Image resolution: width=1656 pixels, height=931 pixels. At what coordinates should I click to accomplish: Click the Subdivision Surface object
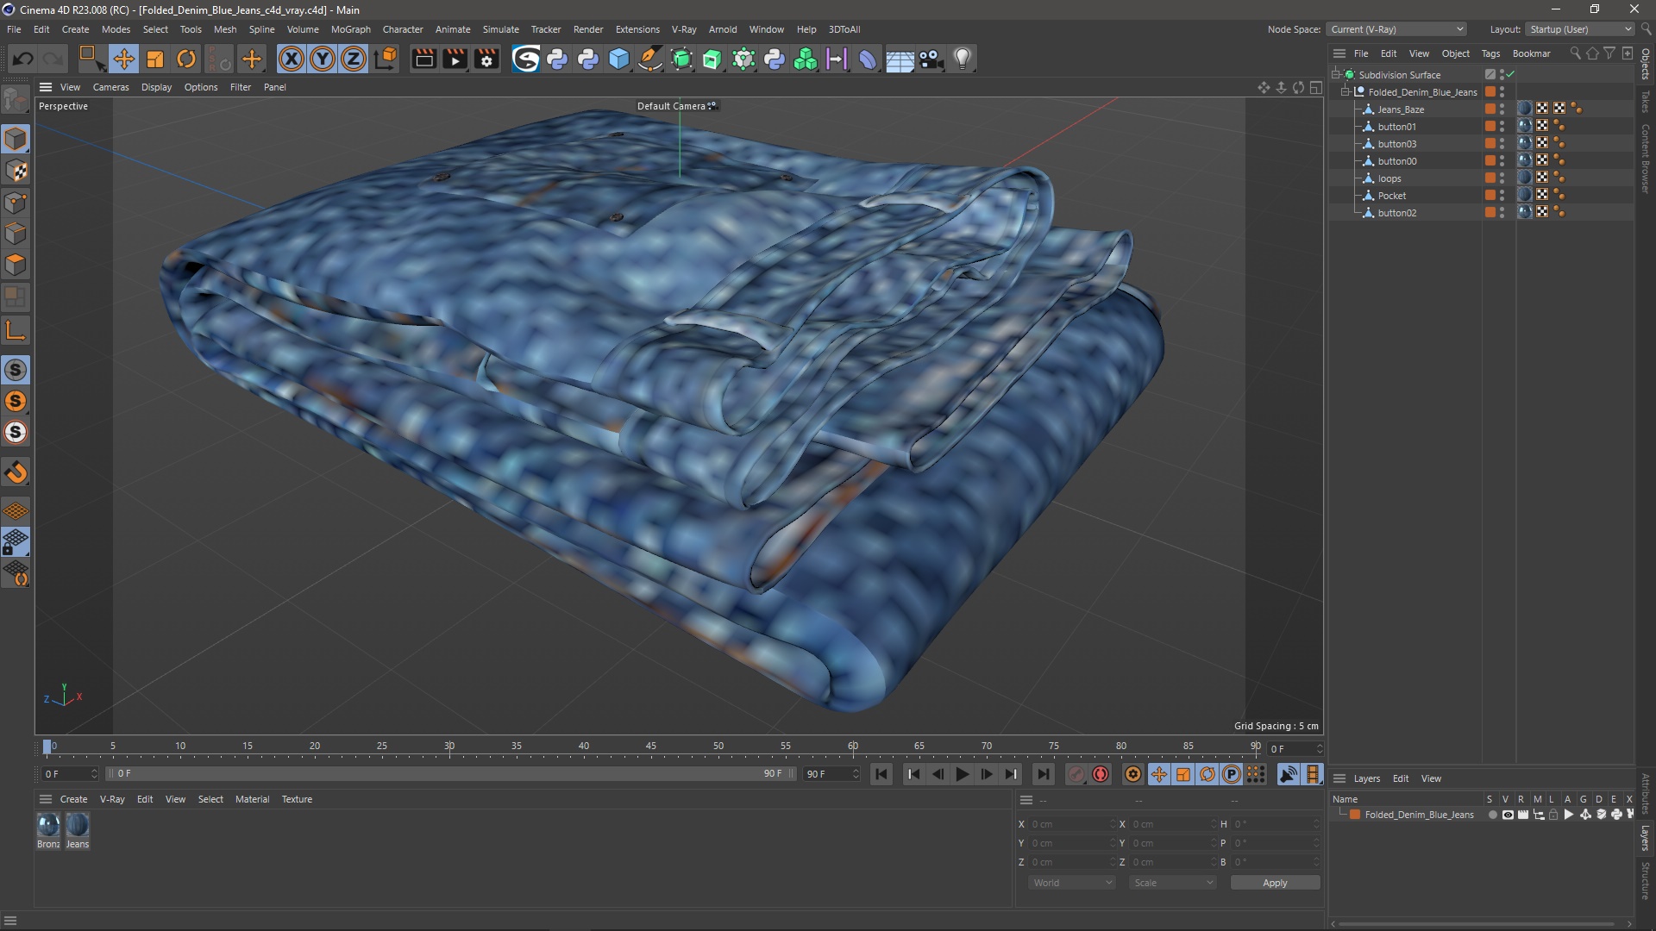click(1400, 74)
